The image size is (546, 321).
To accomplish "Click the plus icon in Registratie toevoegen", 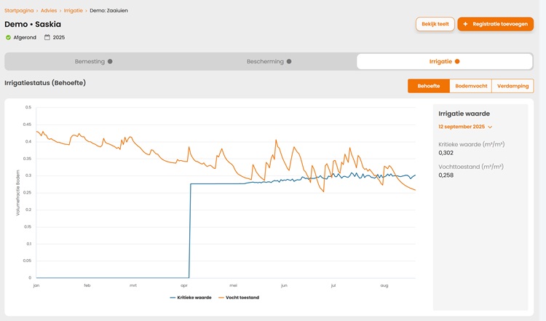I will [465, 24].
